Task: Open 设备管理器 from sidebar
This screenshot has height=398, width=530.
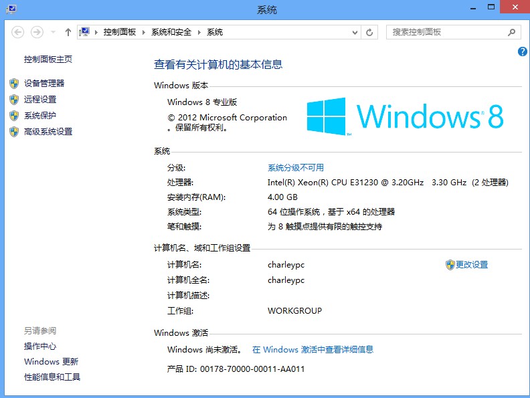Action: [x=44, y=83]
